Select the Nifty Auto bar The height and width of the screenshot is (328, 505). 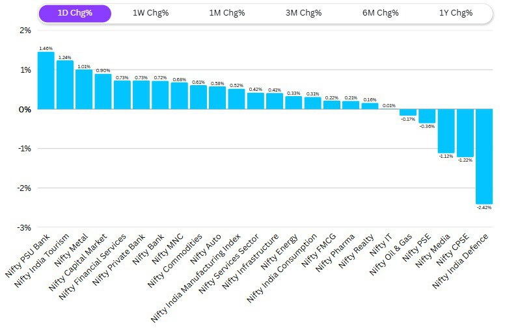(217, 98)
